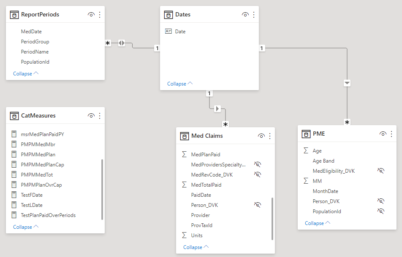
Task: Toggle visibility of ReportPeriods table
Action: (x=91, y=15)
